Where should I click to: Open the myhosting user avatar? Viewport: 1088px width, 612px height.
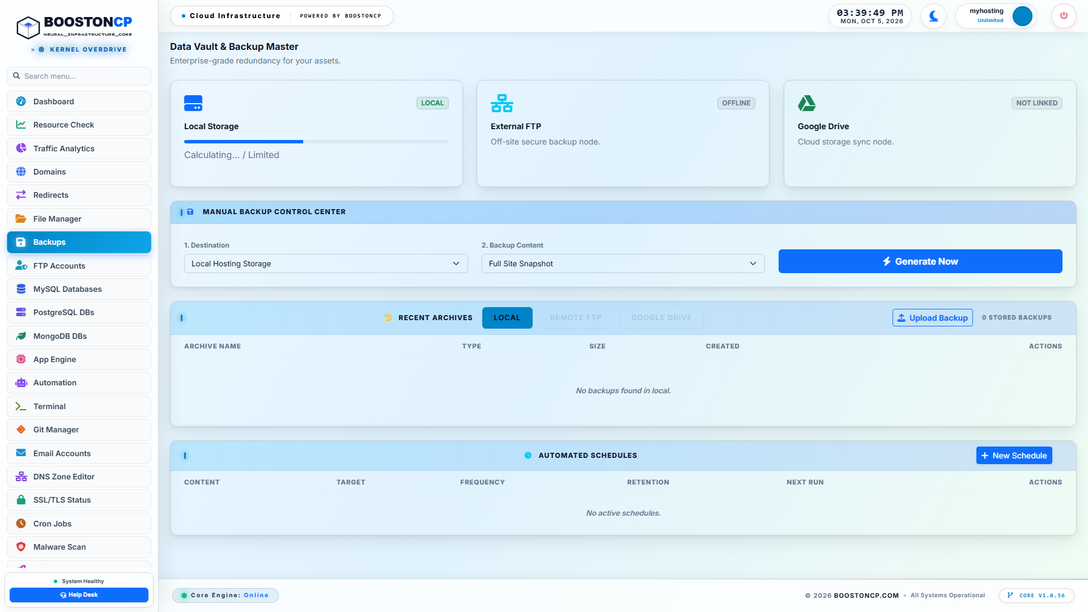coord(1022,16)
